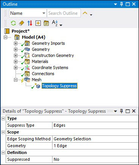Close the Details panel
139x165 pixels.
134,111
